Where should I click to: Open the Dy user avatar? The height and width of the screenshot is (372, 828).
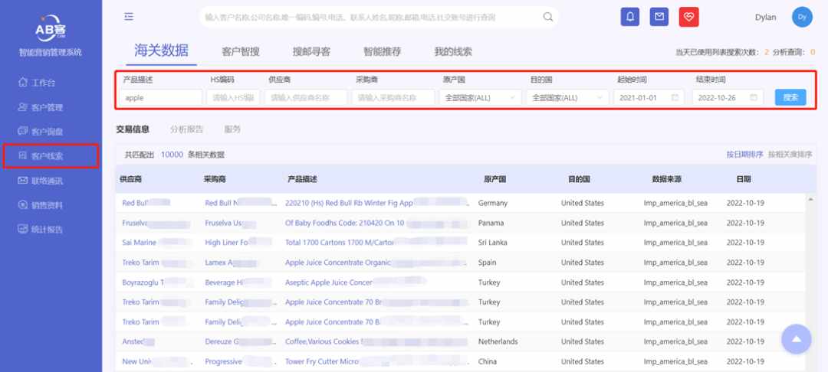coord(802,17)
